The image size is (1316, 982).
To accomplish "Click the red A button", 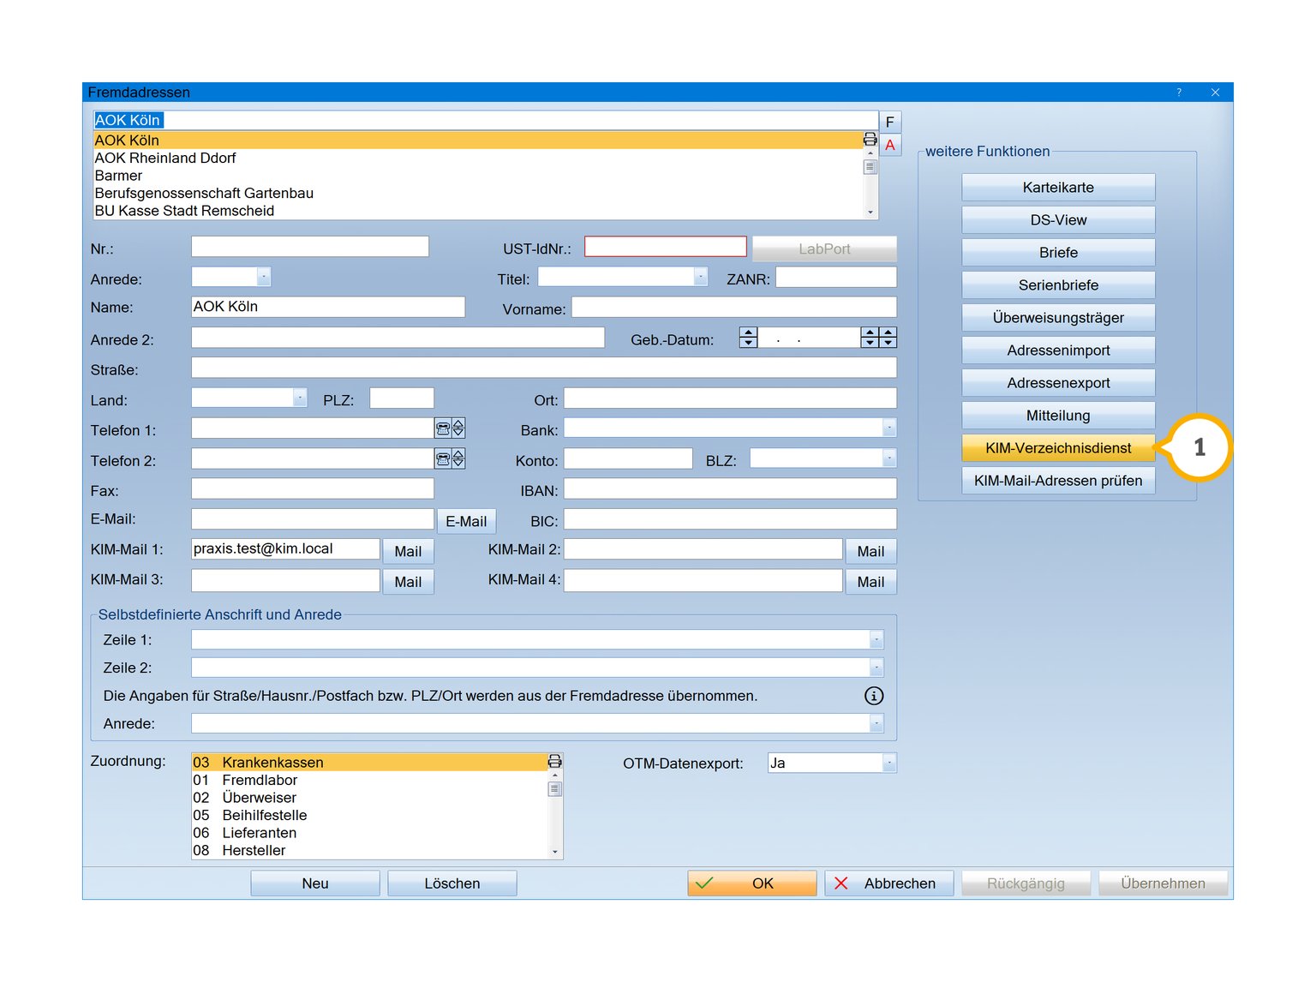I will click(x=890, y=145).
